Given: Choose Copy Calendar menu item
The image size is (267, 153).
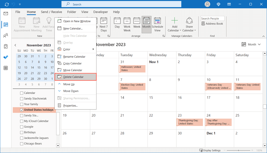Looking at the screenshot, I should point(75,63).
